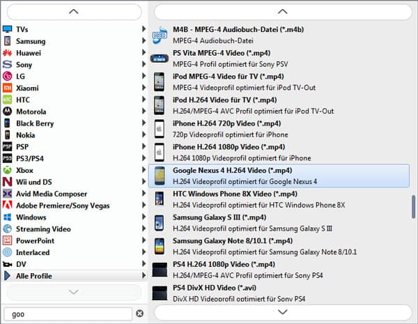Viewport: 418px width, 324px height.
Task: Expand the TVs category arrow
Action: pyautogui.click(x=144, y=29)
